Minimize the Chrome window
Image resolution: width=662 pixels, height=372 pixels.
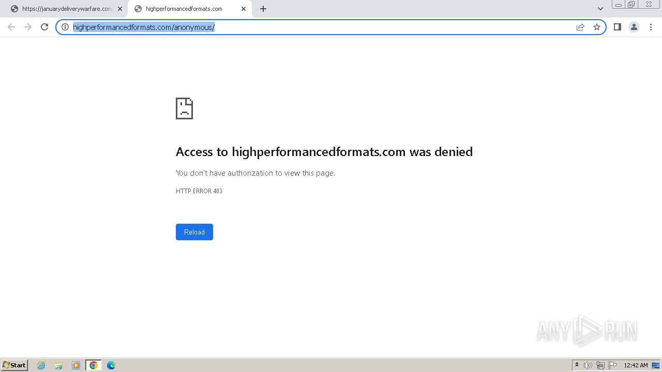(x=618, y=5)
